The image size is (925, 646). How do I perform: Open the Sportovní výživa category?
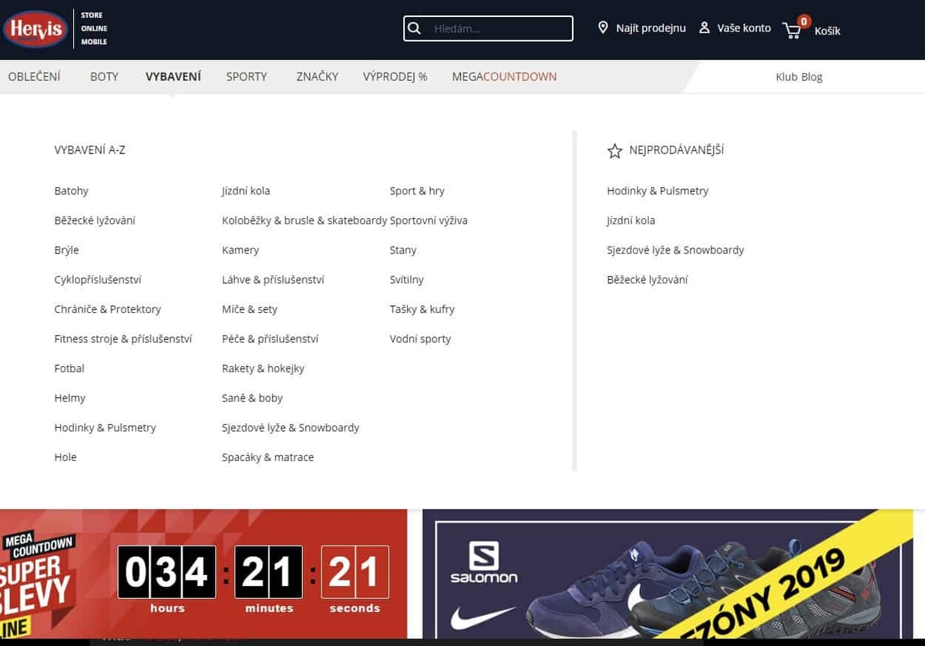click(429, 220)
